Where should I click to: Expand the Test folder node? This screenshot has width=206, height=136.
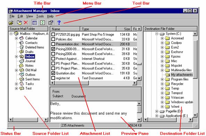16,88
